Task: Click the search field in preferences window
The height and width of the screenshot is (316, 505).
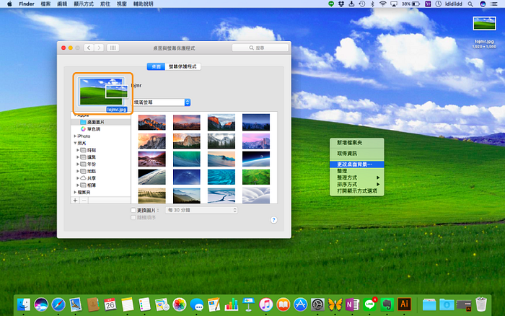Action: (x=260, y=48)
